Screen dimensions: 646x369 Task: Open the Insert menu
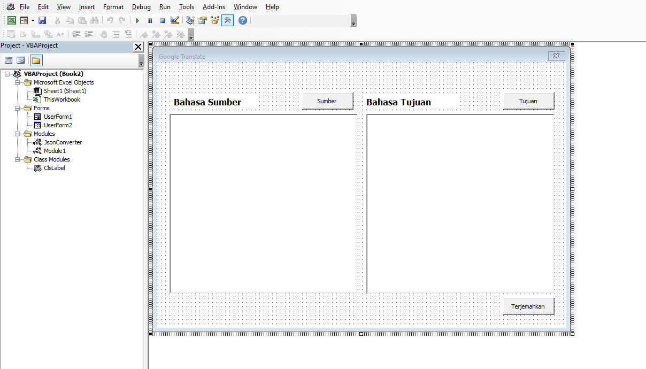87,7
